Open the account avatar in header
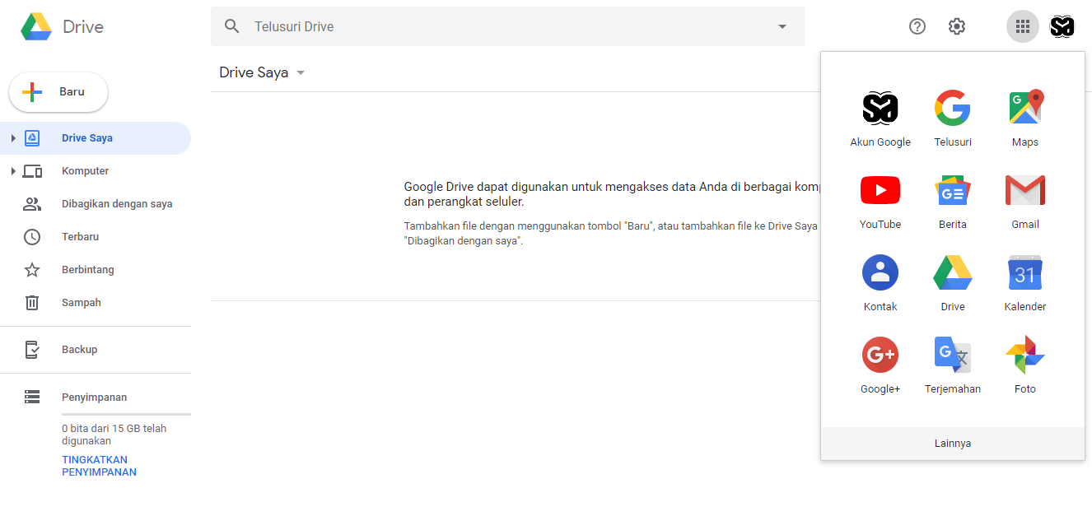Screen dimensions: 1092x516 point(1062,26)
